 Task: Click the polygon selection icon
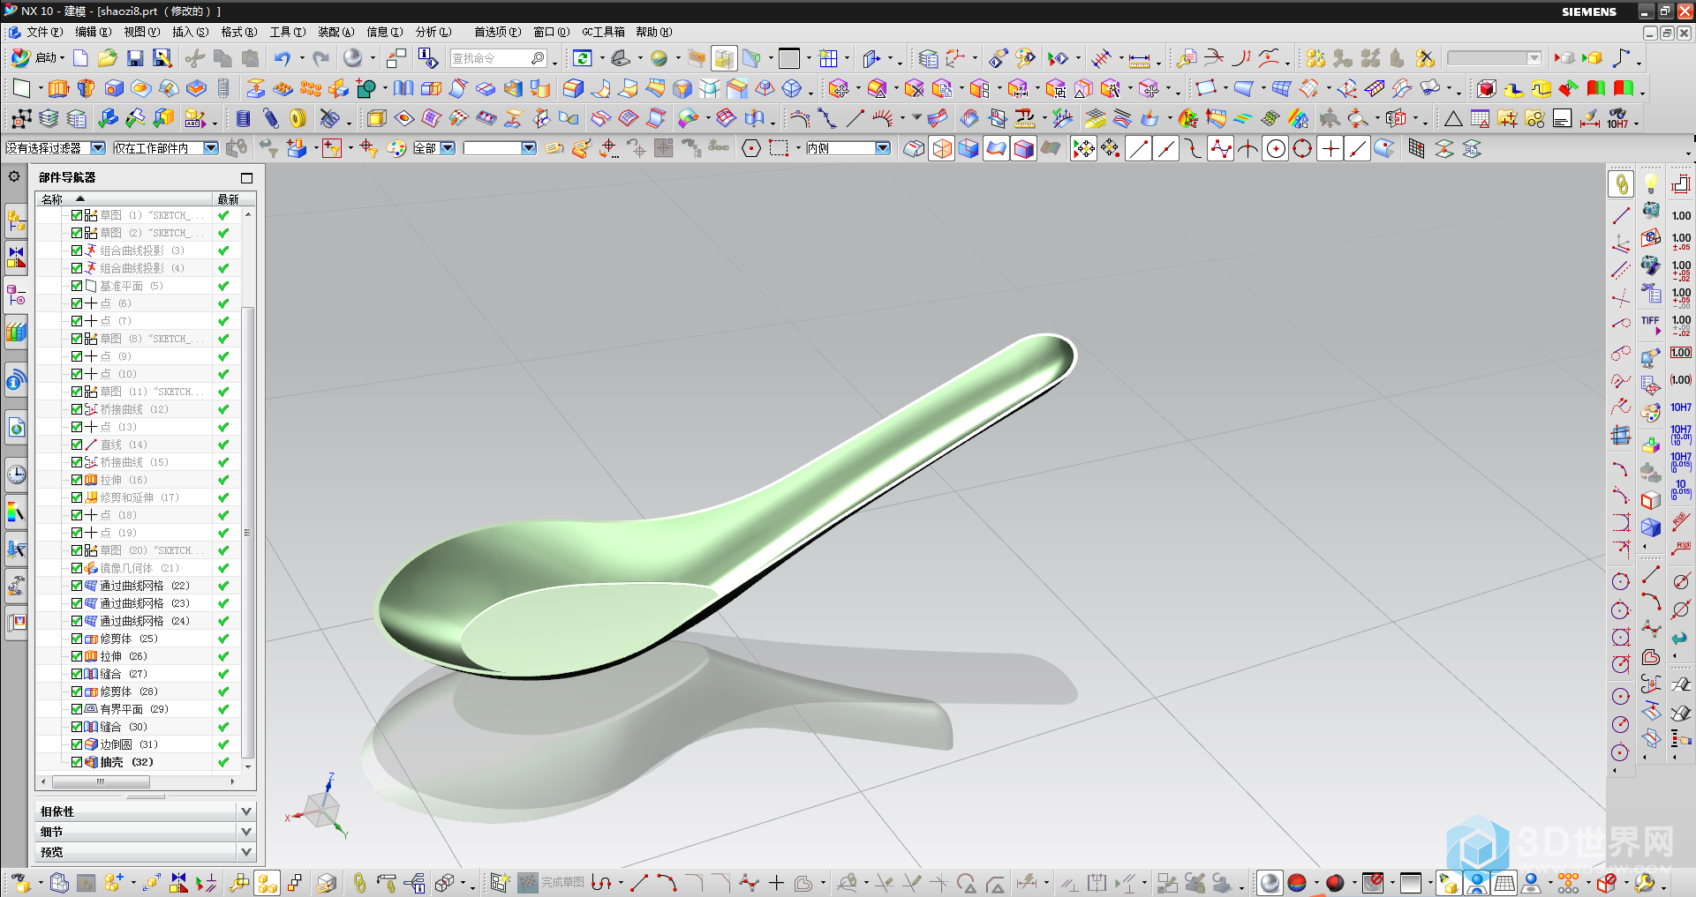pos(751,148)
